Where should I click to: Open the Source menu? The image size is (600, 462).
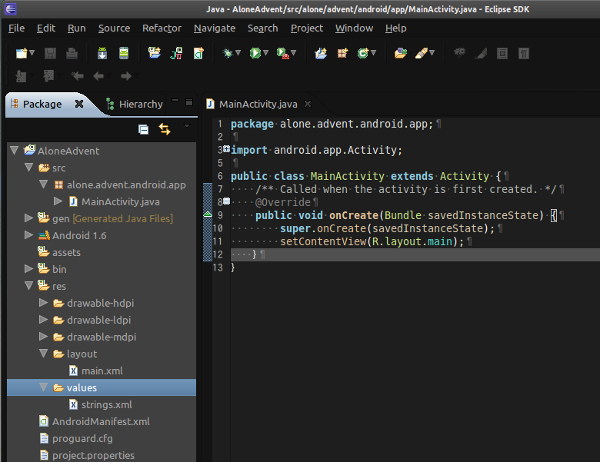(114, 28)
